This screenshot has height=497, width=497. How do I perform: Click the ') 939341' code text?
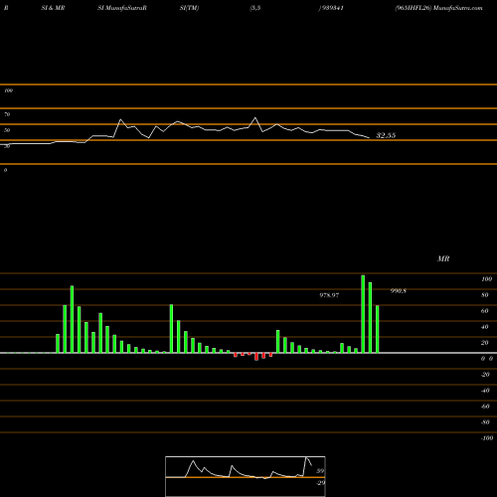pyautogui.click(x=331, y=8)
